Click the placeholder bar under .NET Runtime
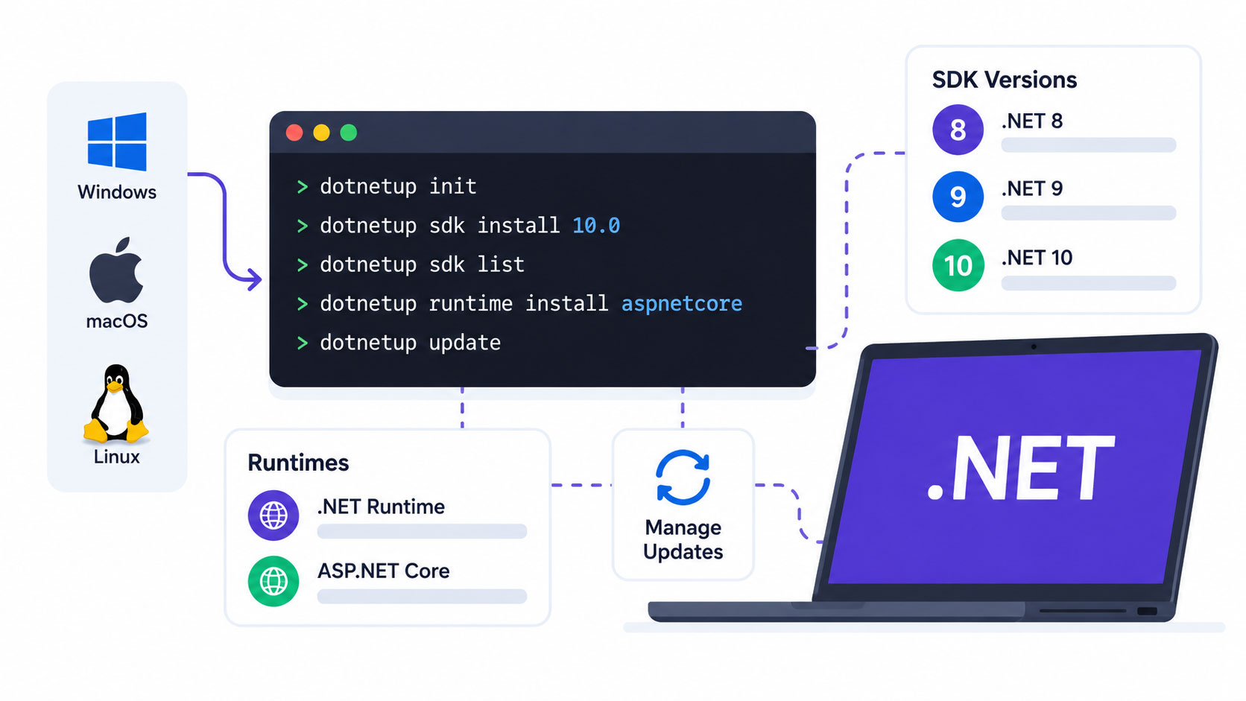 [422, 531]
